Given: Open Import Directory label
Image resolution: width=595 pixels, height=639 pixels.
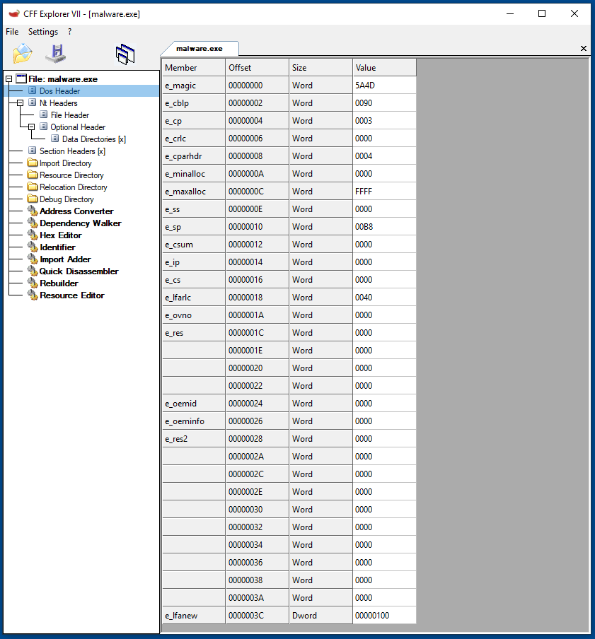Looking at the screenshot, I should point(65,163).
